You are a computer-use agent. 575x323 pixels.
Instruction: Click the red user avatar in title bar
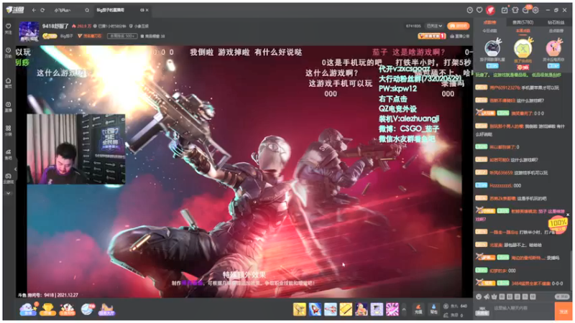click(x=490, y=10)
